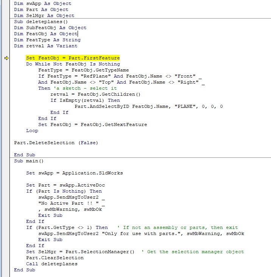Click the final "End Sub" of main
Image resolution: width=271 pixels, height=277 pixels.
click(25, 270)
